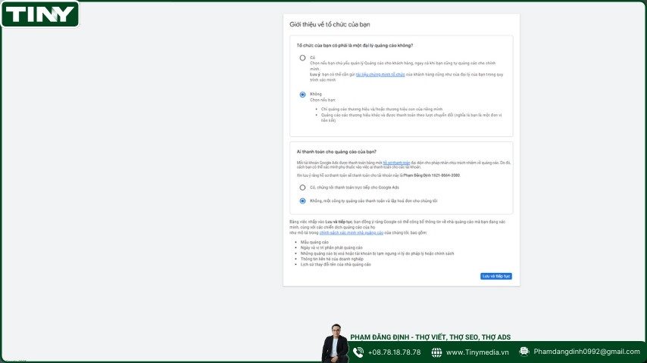Click the TINY logo in the corner
This screenshot has width=647, height=363.
click(x=40, y=14)
